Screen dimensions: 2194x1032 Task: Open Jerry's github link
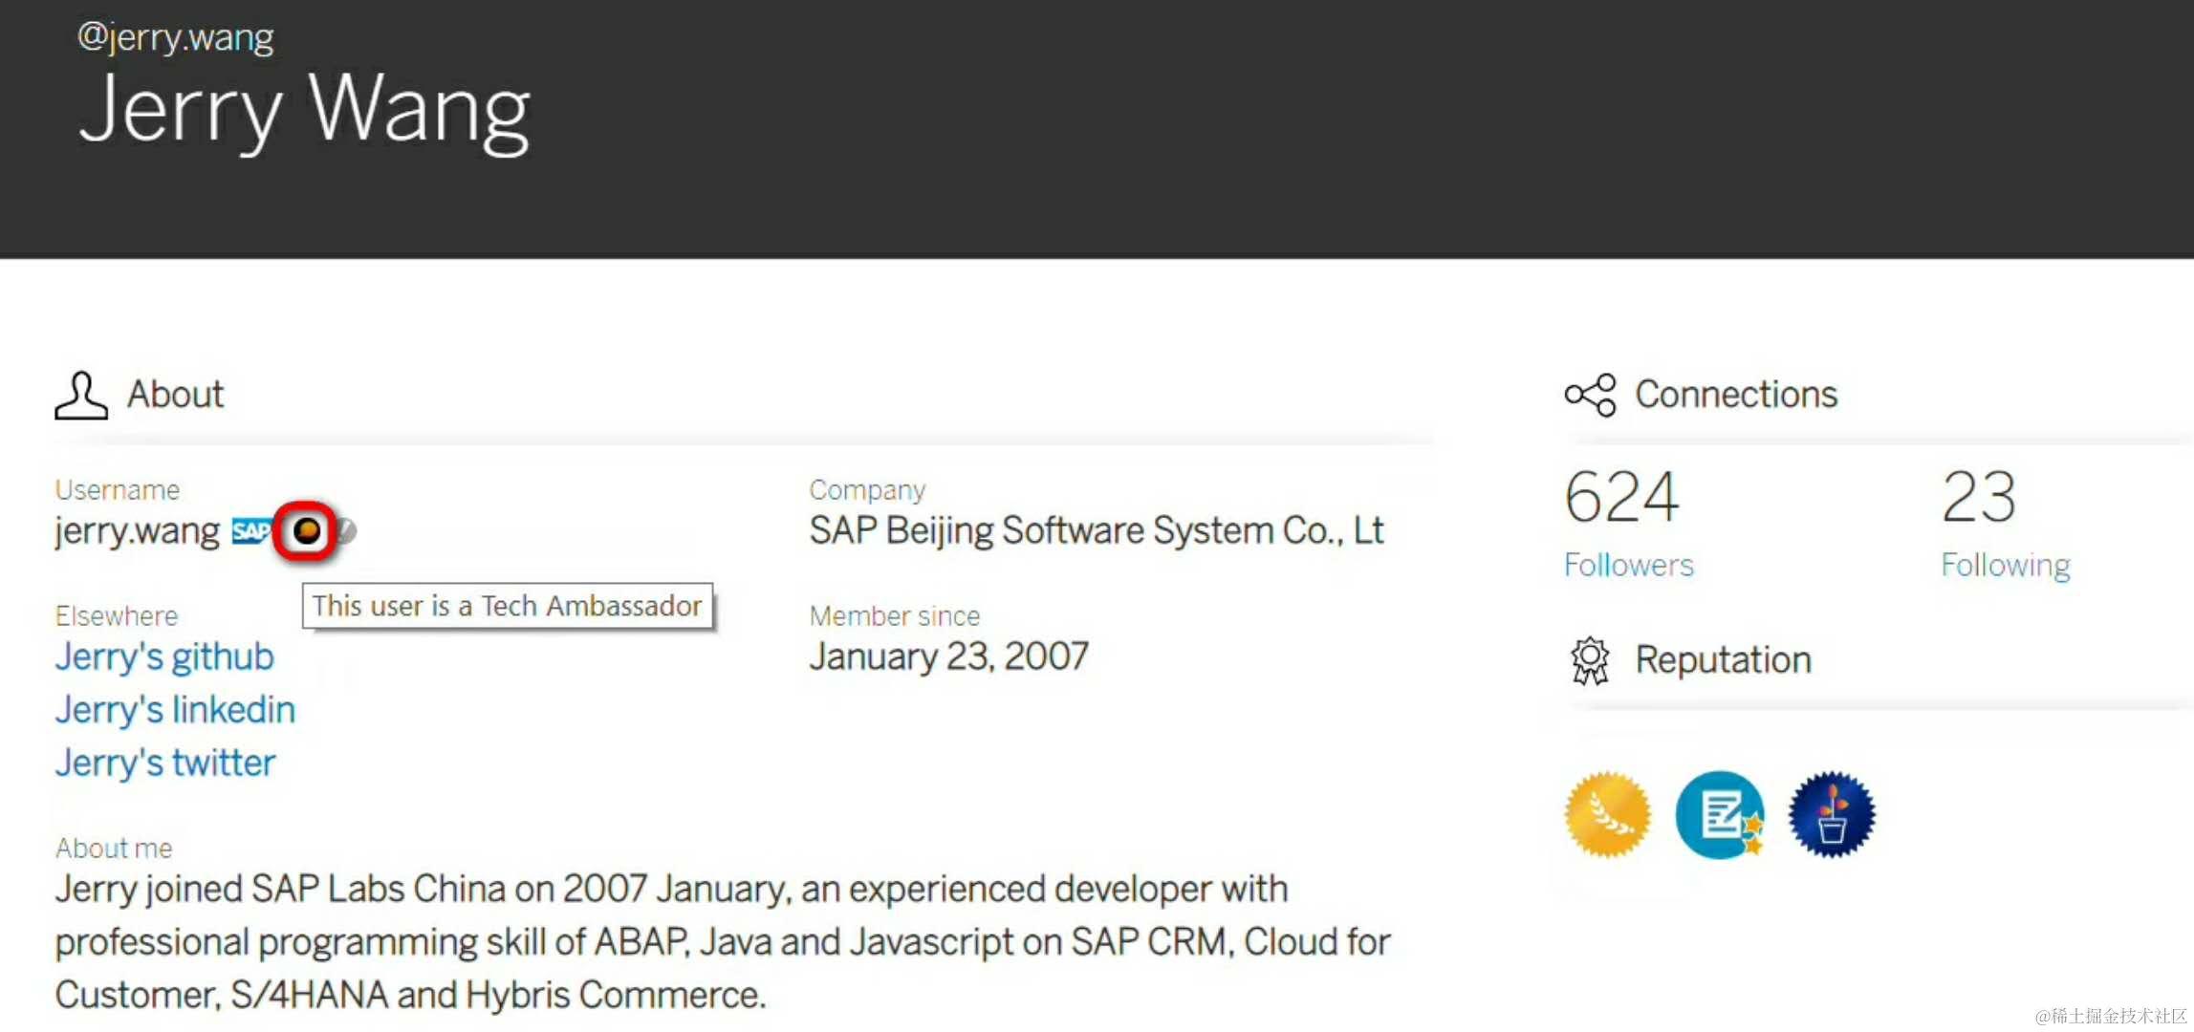click(164, 656)
